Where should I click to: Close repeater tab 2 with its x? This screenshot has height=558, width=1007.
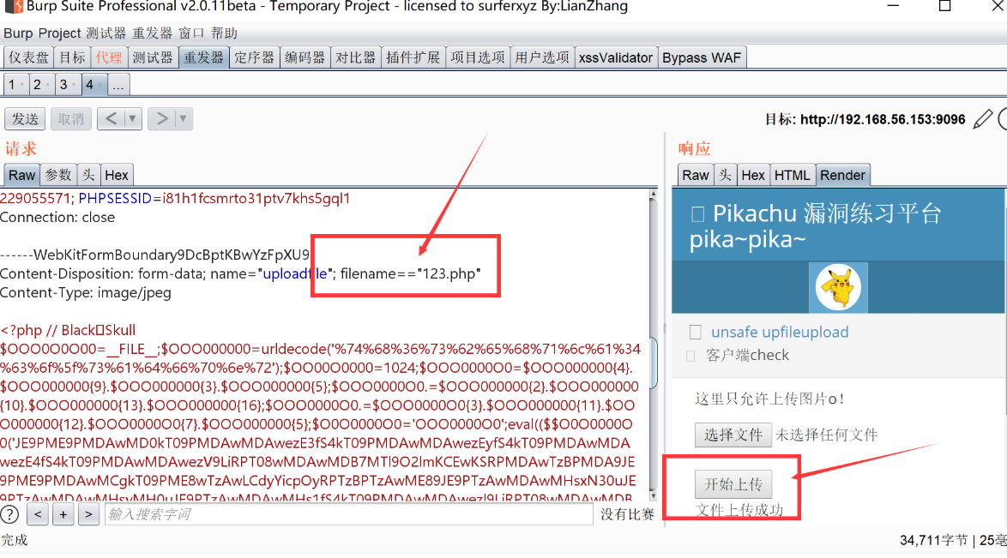[x=47, y=85]
